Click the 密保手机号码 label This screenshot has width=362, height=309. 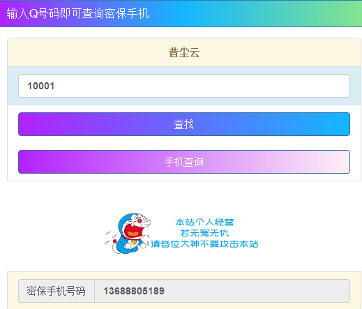tap(56, 291)
